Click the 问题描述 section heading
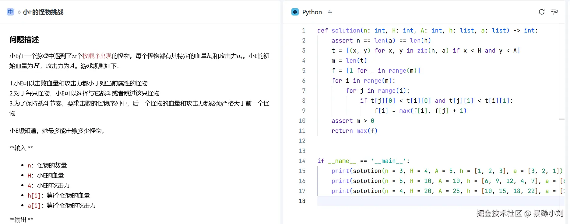 click(24, 40)
